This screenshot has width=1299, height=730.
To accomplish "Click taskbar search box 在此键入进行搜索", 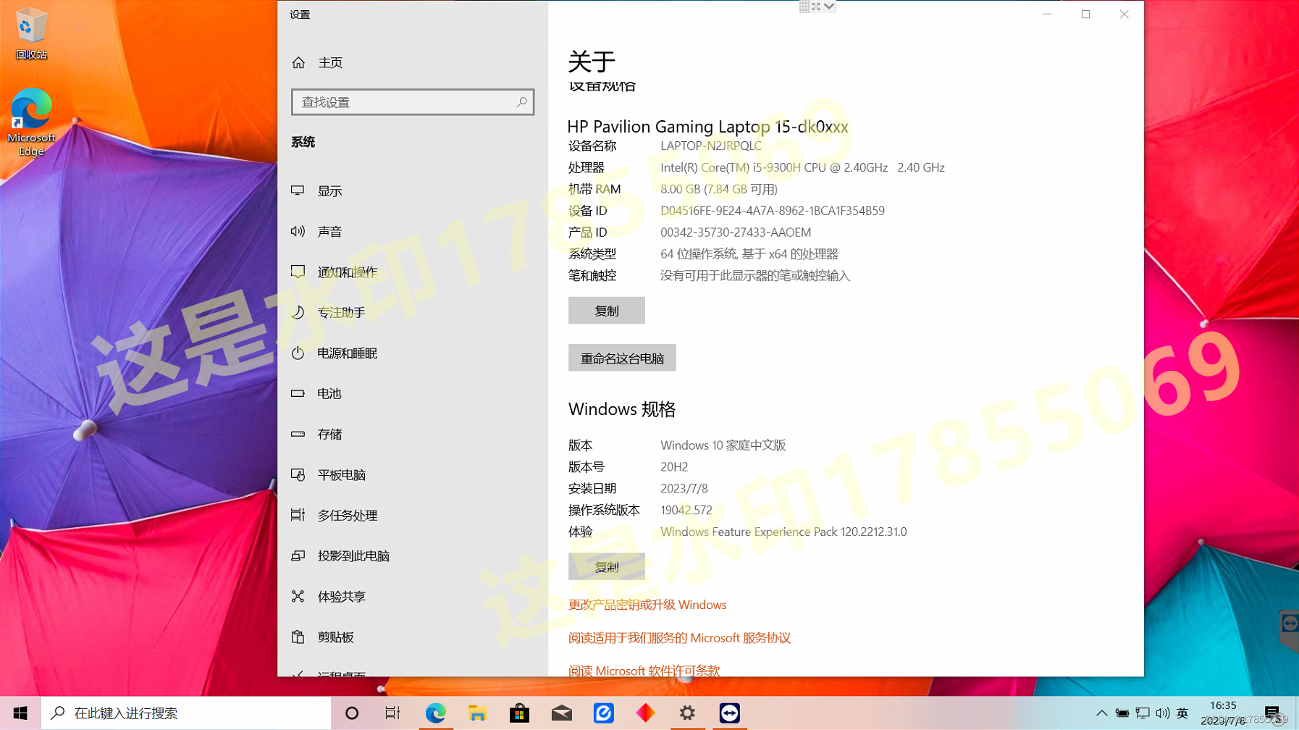I will click(x=186, y=713).
